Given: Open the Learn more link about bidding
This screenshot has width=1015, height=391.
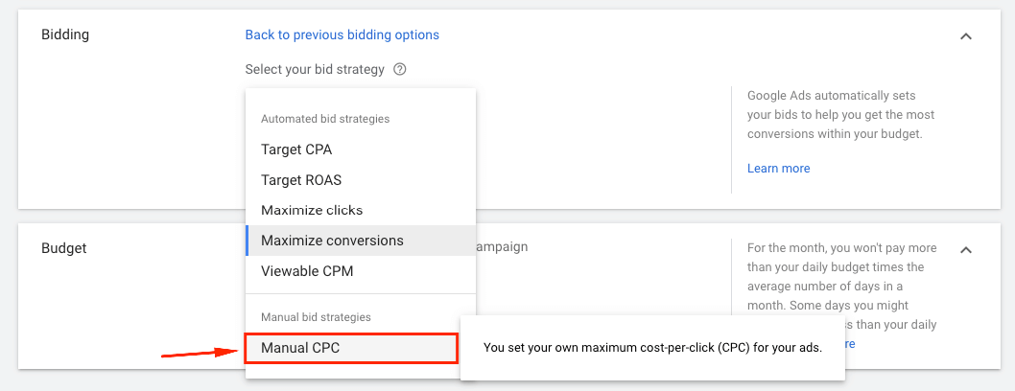Looking at the screenshot, I should [x=778, y=169].
